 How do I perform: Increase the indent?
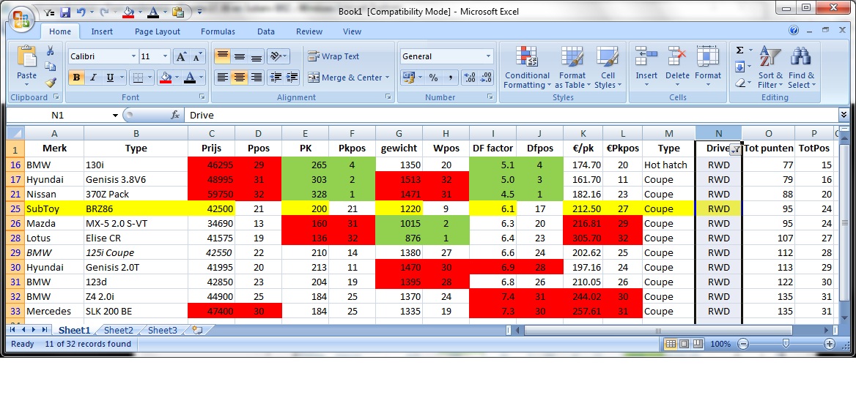point(292,78)
